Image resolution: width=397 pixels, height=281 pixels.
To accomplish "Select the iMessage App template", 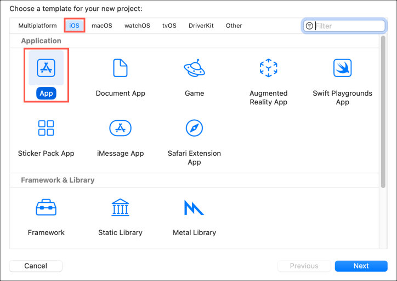I will pos(120,128).
